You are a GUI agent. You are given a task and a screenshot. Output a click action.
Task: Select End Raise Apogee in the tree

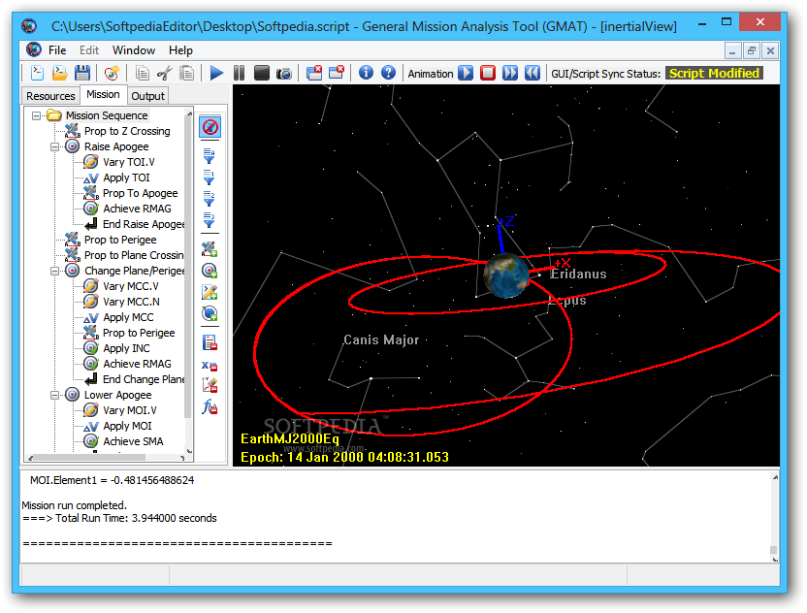tap(144, 224)
